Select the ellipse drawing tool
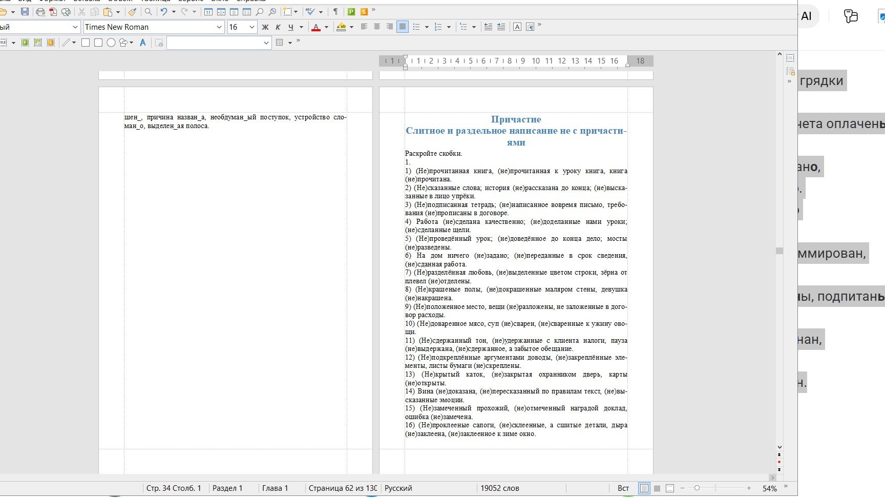Screen dimensions: 885x498 (x=111, y=43)
